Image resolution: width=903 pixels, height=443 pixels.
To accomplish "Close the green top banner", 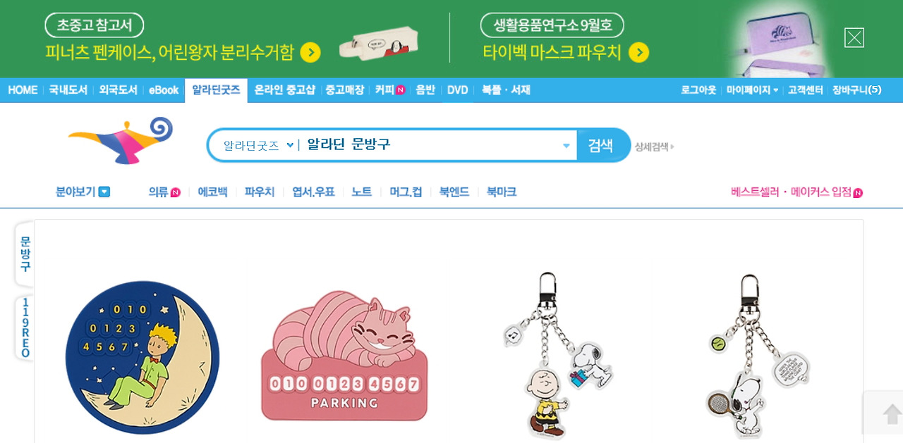I will [854, 37].
